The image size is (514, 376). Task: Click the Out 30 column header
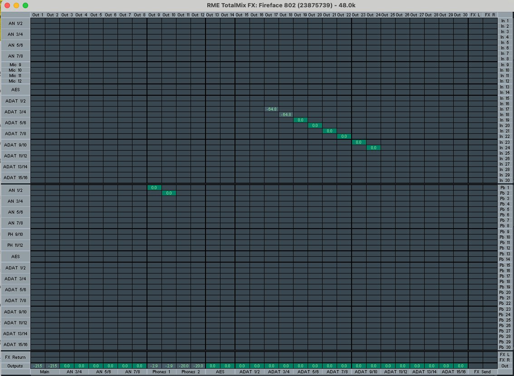click(x=460, y=15)
